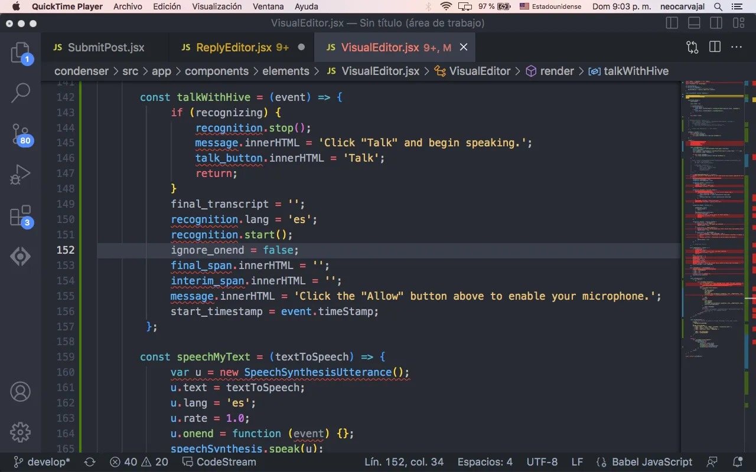Open the elements breadcrumb dropdown
Screen dimensions: 756x472
pyautogui.click(x=286, y=71)
